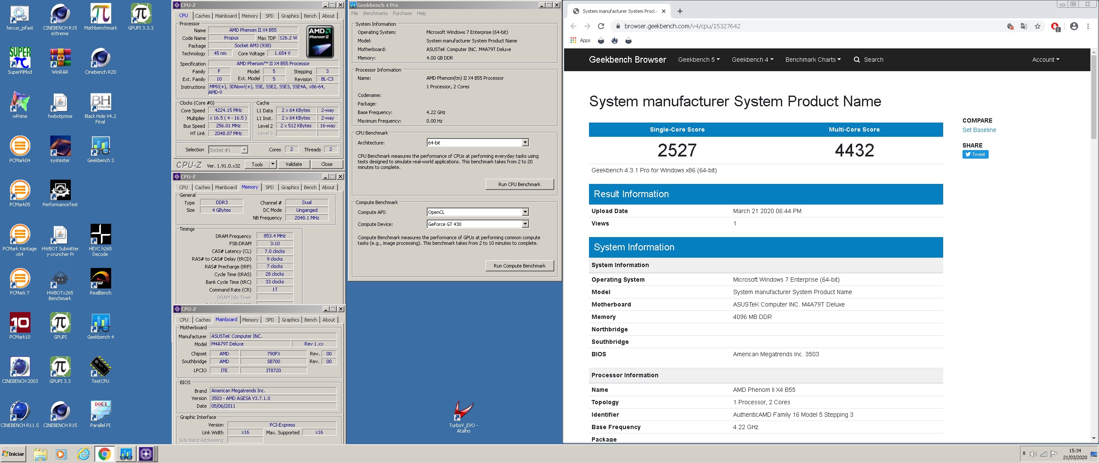
Task: Open SPD tab in the memory CPU-Z window
Action: [270, 187]
